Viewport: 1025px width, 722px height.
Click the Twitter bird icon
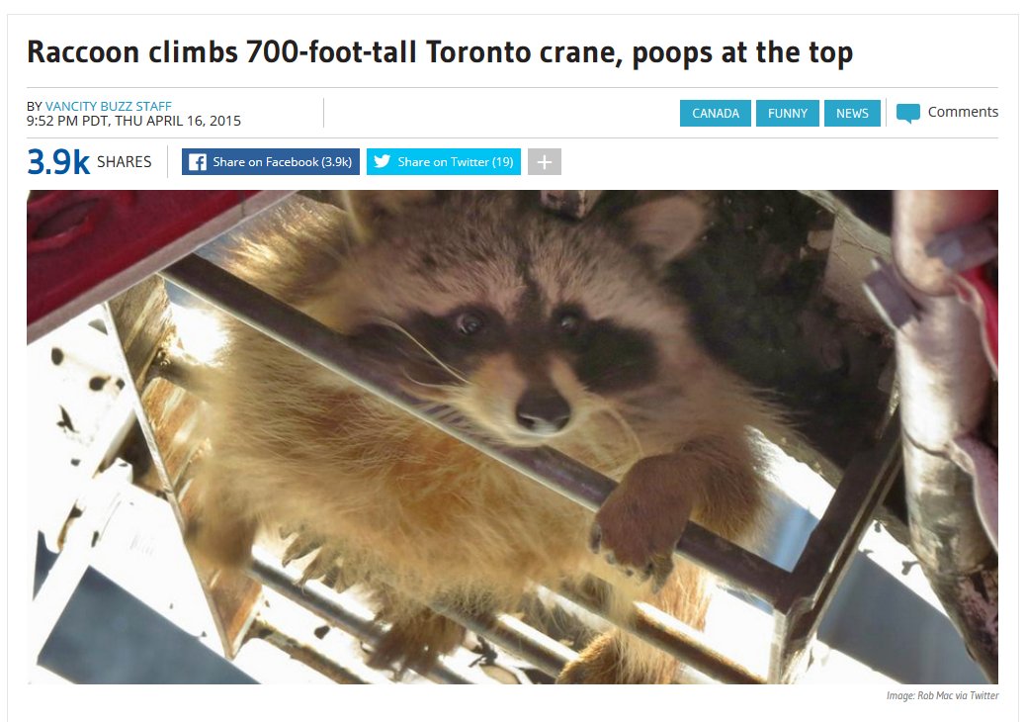click(382, 161)
